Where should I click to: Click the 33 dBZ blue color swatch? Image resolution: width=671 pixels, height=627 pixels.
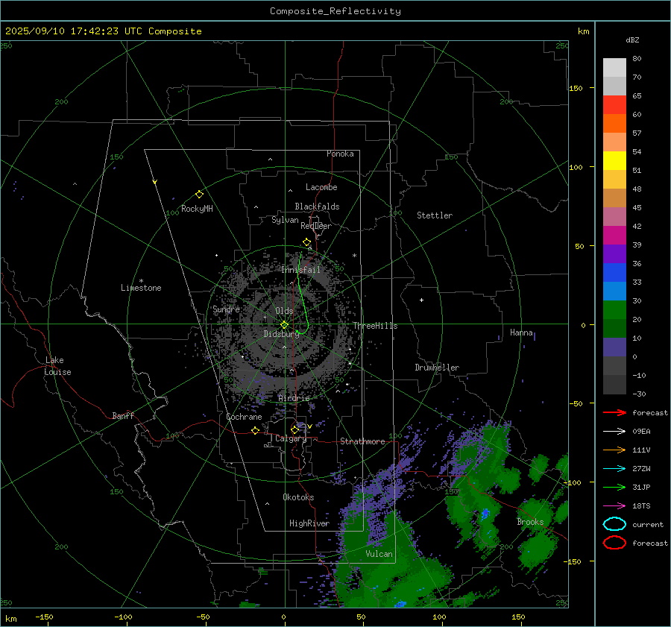point(614,291)
